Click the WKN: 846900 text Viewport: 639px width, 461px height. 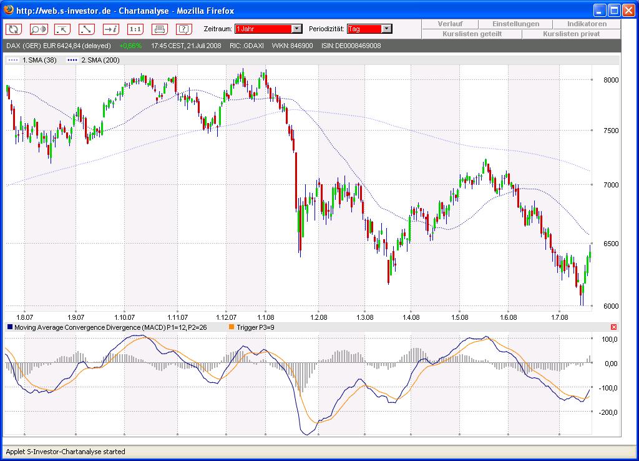(x=292, y=46)
